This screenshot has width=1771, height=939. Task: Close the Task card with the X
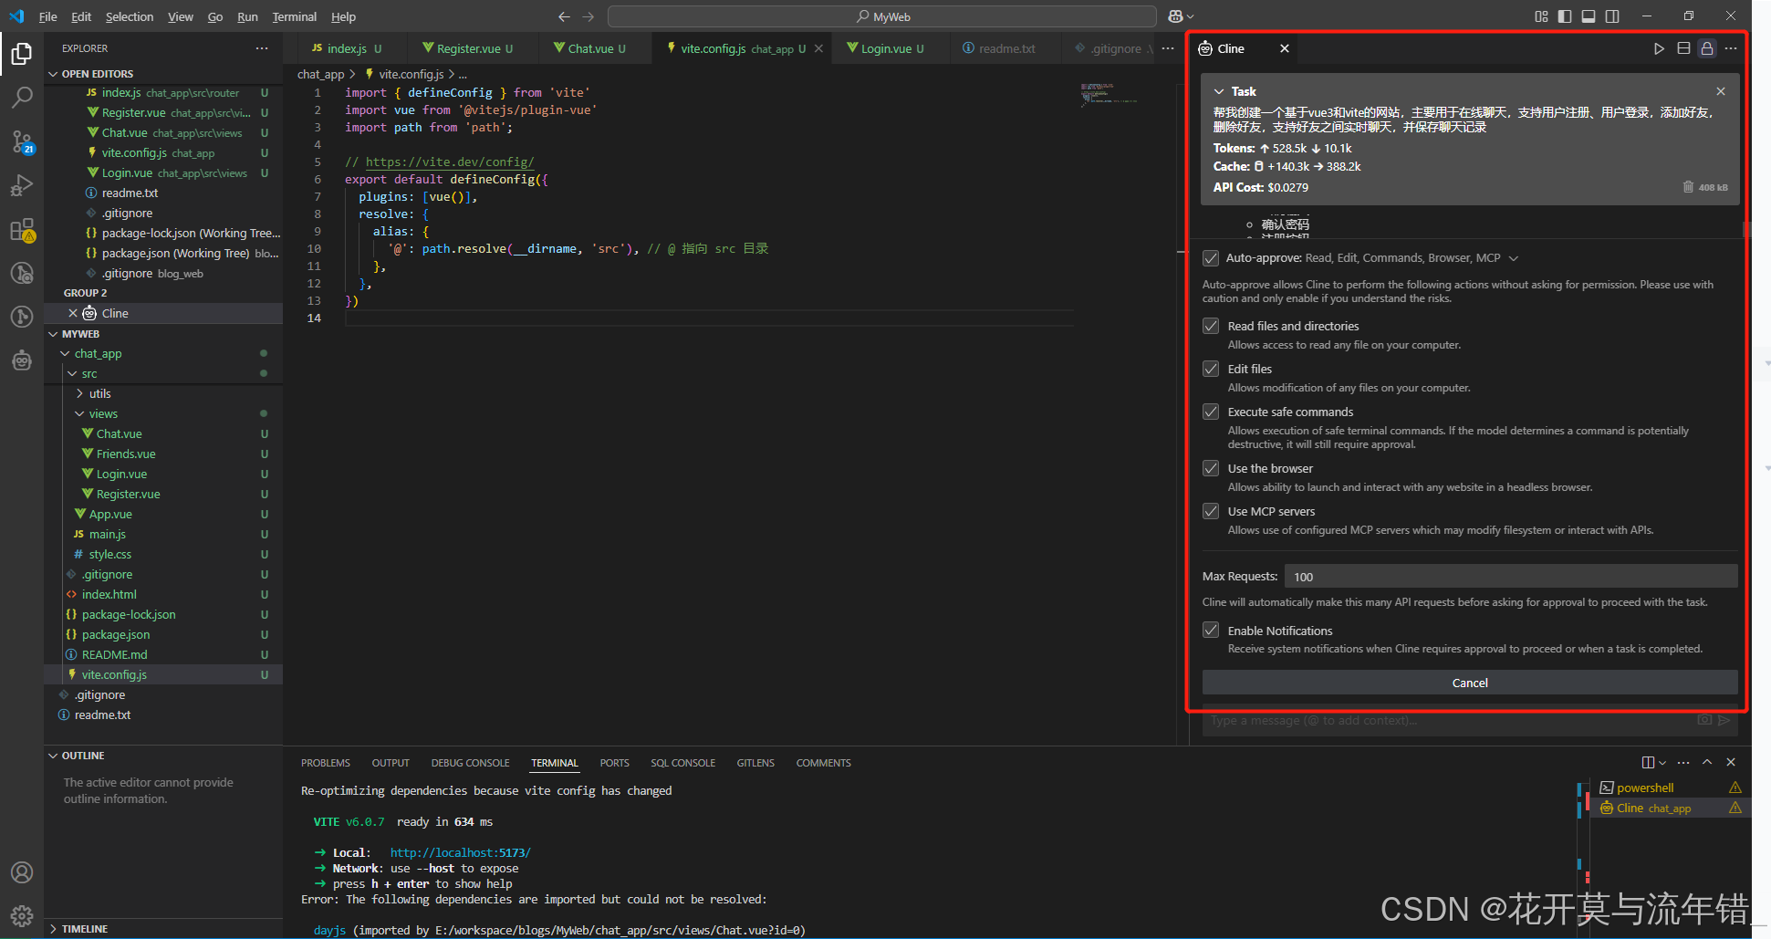click(1721, 91)
